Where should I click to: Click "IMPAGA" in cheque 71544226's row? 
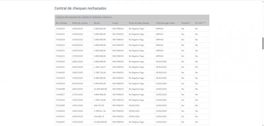click(x=159, y=29)
